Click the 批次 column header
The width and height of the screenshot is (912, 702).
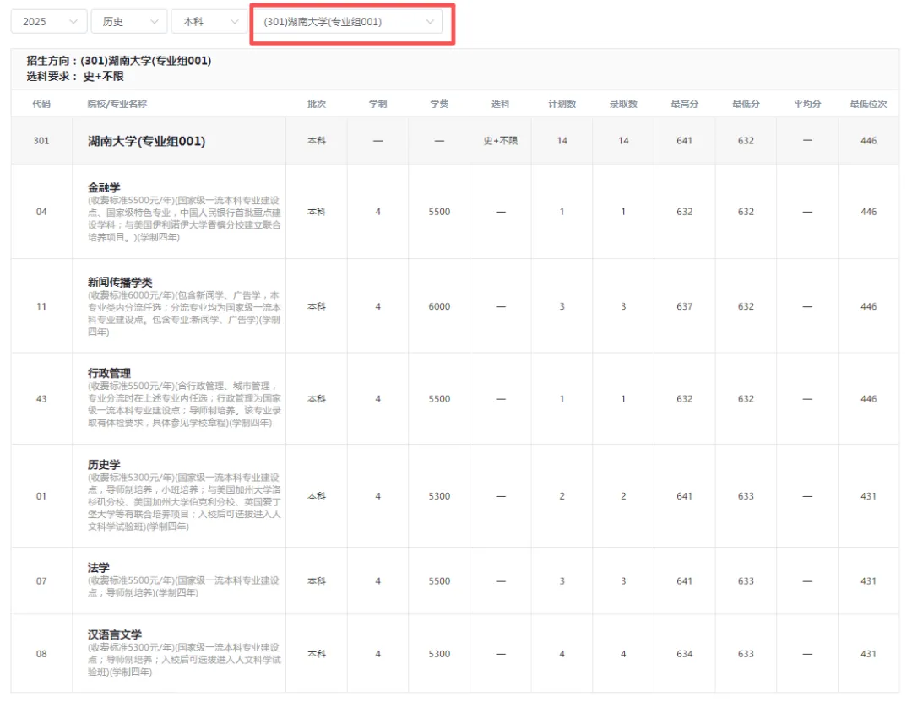[317, 104]
